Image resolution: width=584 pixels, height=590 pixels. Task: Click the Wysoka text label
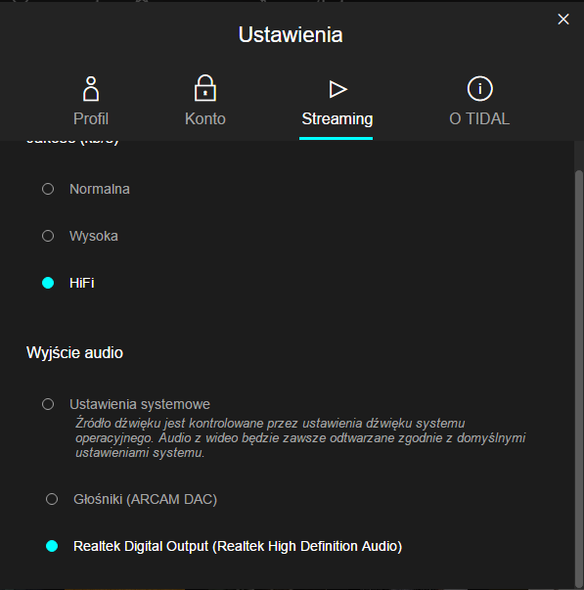94,237
